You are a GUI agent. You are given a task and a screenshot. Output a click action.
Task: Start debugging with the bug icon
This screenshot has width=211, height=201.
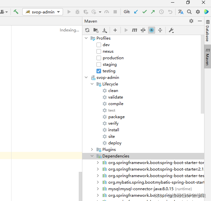(x=77, y=12)
